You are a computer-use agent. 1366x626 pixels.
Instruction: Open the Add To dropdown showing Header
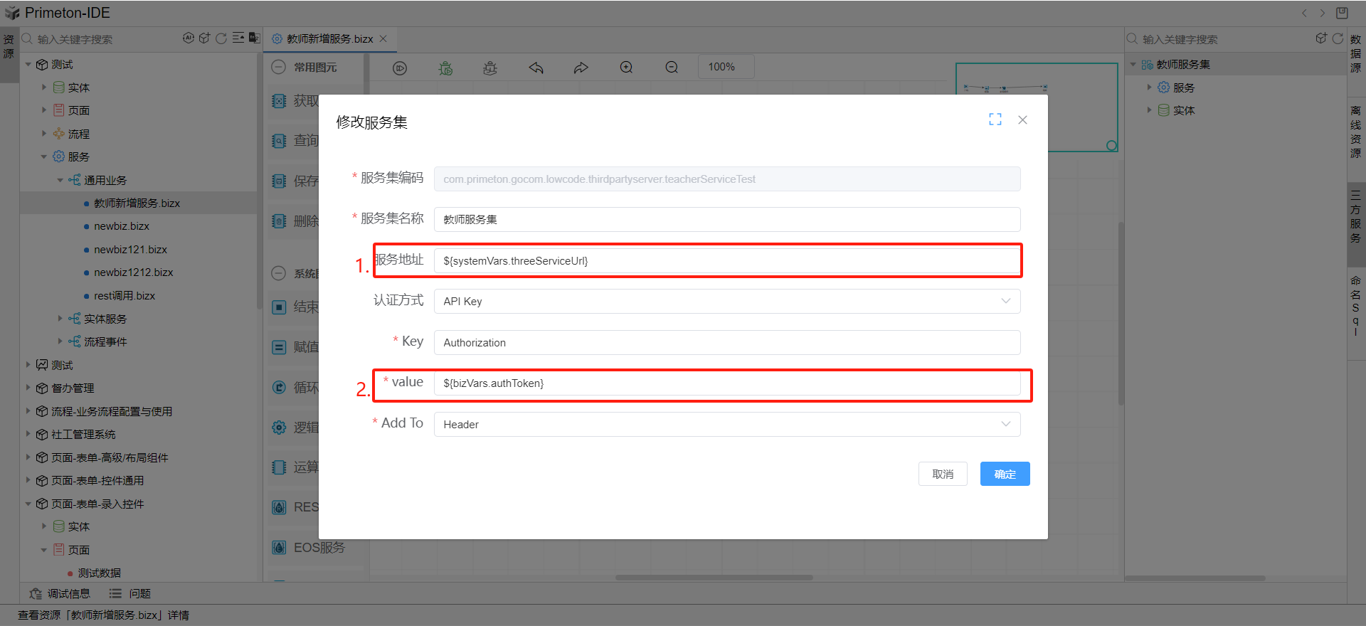[x=726, y=425]
